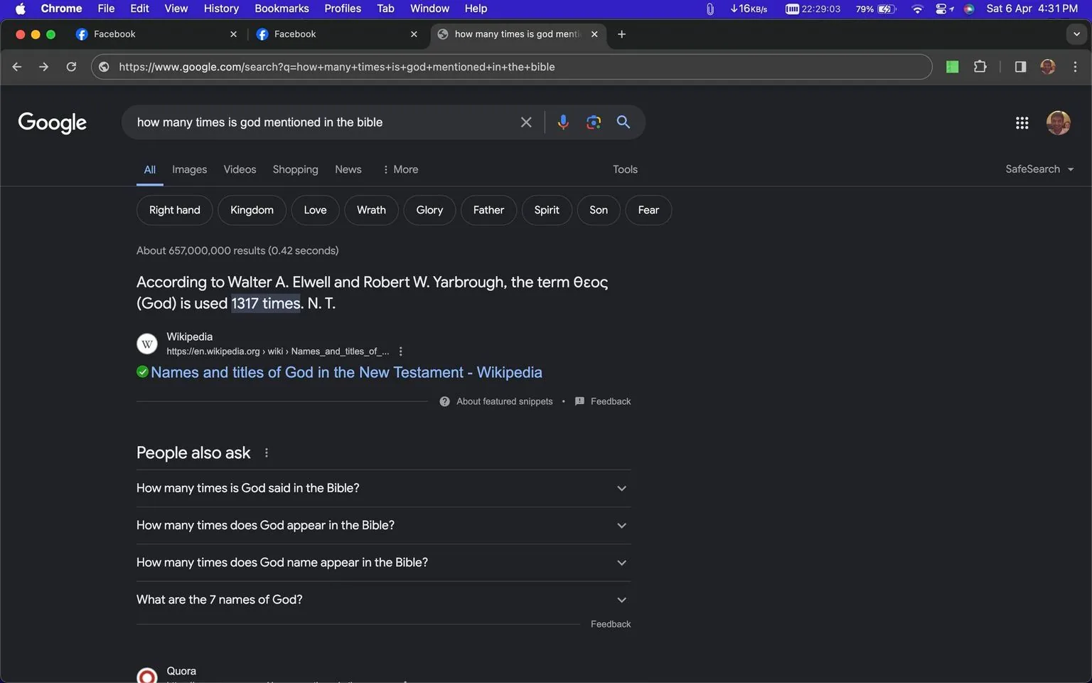Switch to the Images search tab
1092x683 pixels.
coord(188,169)
